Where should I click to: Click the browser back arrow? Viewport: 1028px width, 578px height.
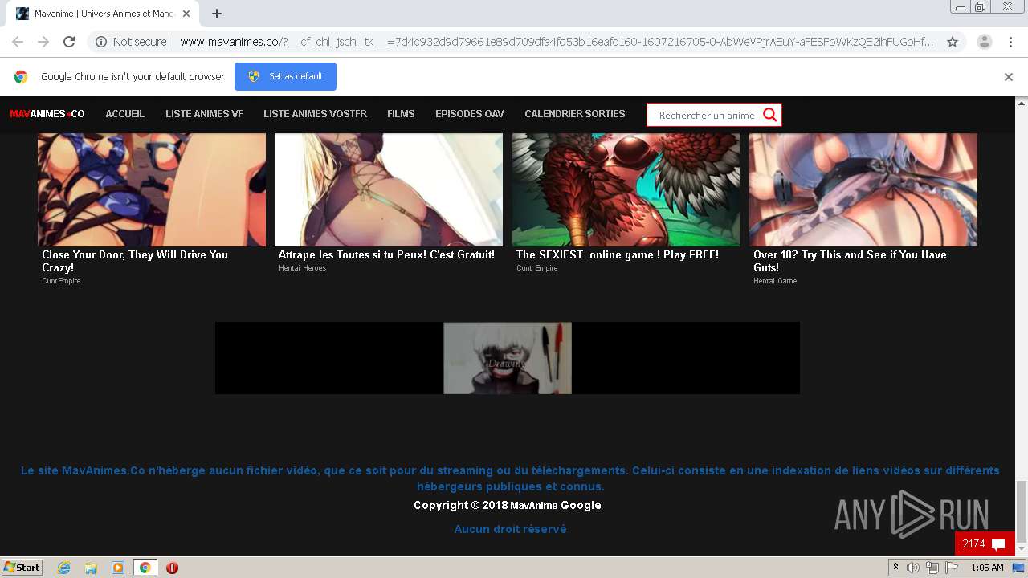click(18, 42)
